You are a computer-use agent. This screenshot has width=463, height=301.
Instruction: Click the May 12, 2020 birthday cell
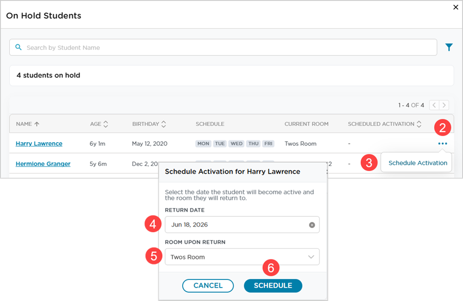[x=149, y=144]
